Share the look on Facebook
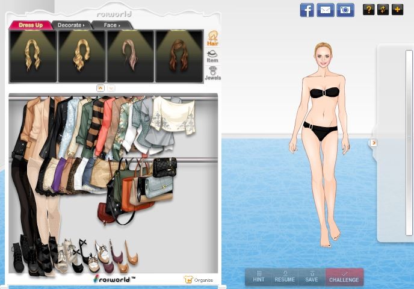The image size is (414, 289). [307, 10]
